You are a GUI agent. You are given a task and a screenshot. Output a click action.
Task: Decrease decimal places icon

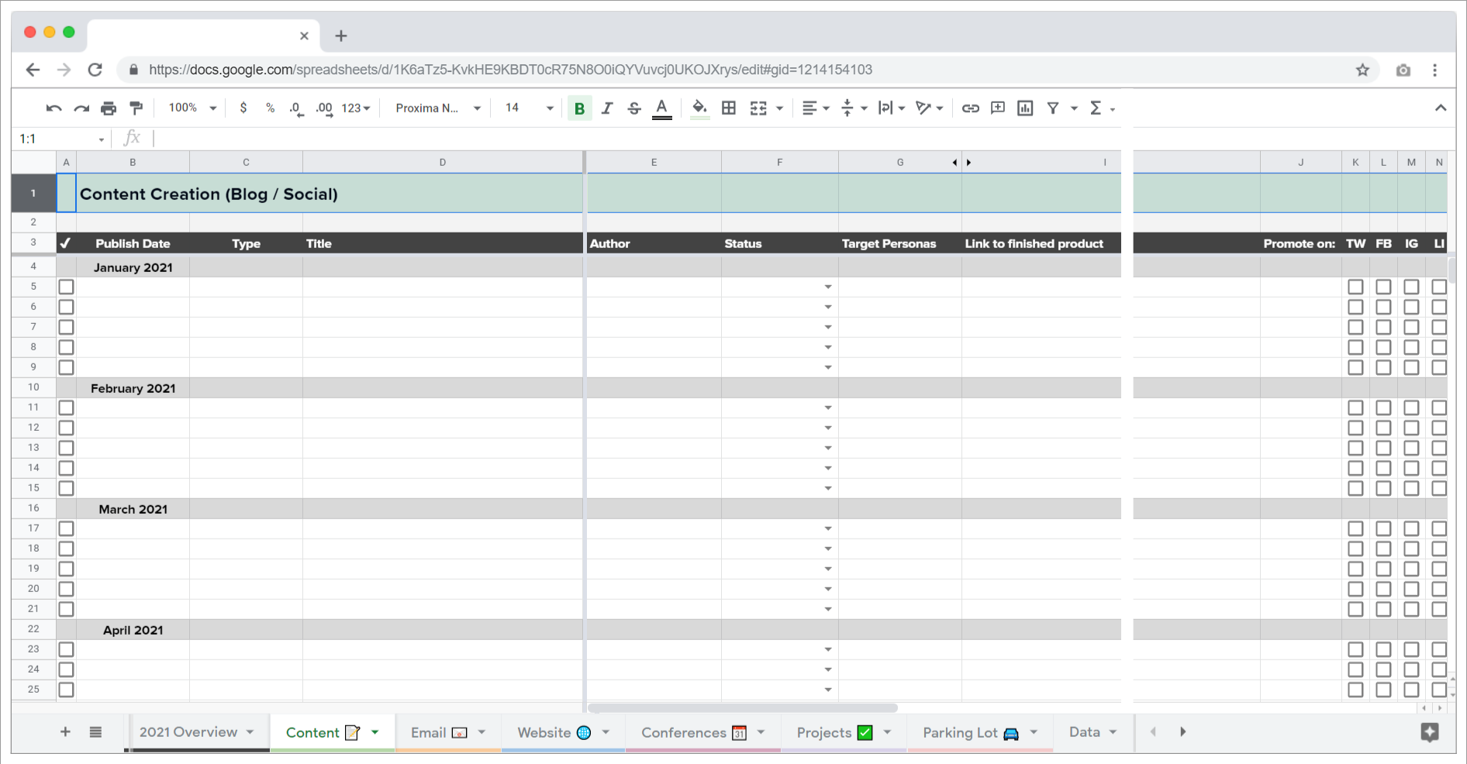pyautogui.click(x=295, y=108)
